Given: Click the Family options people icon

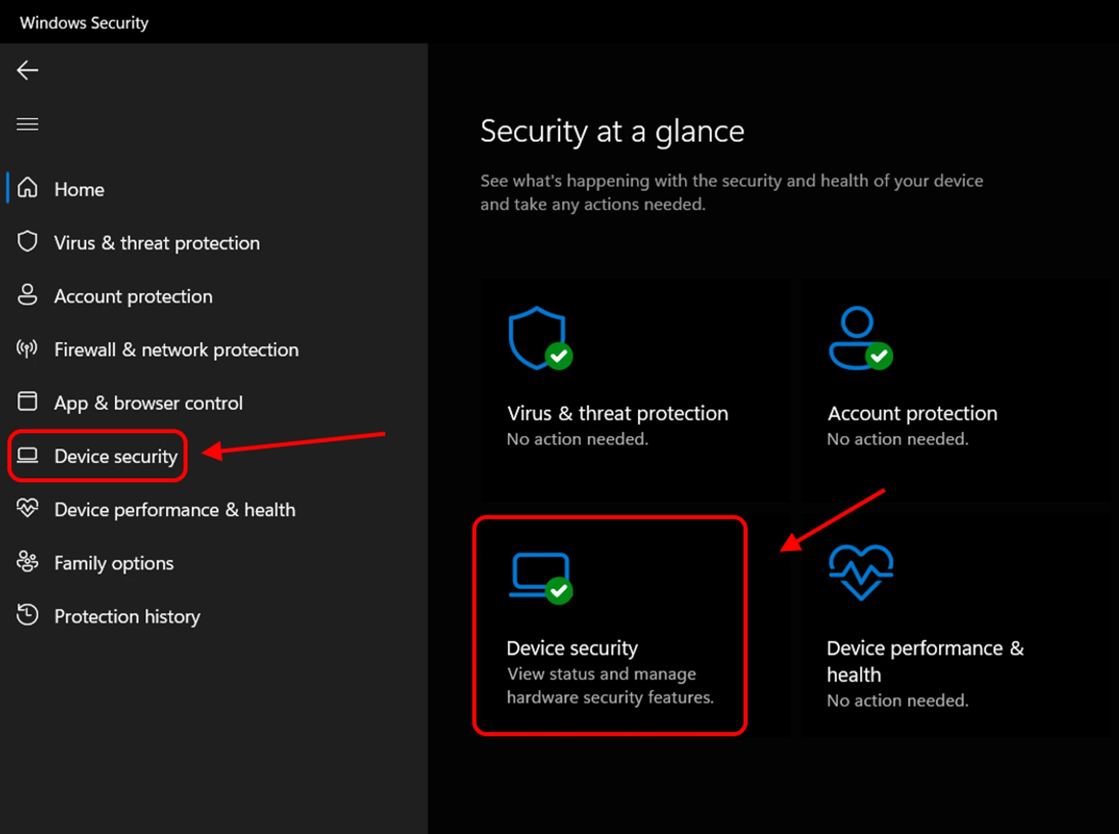Looking at the screenshot, I should (27, 562).
